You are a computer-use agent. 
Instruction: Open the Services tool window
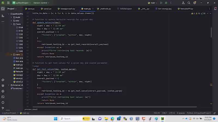(3, 91)
